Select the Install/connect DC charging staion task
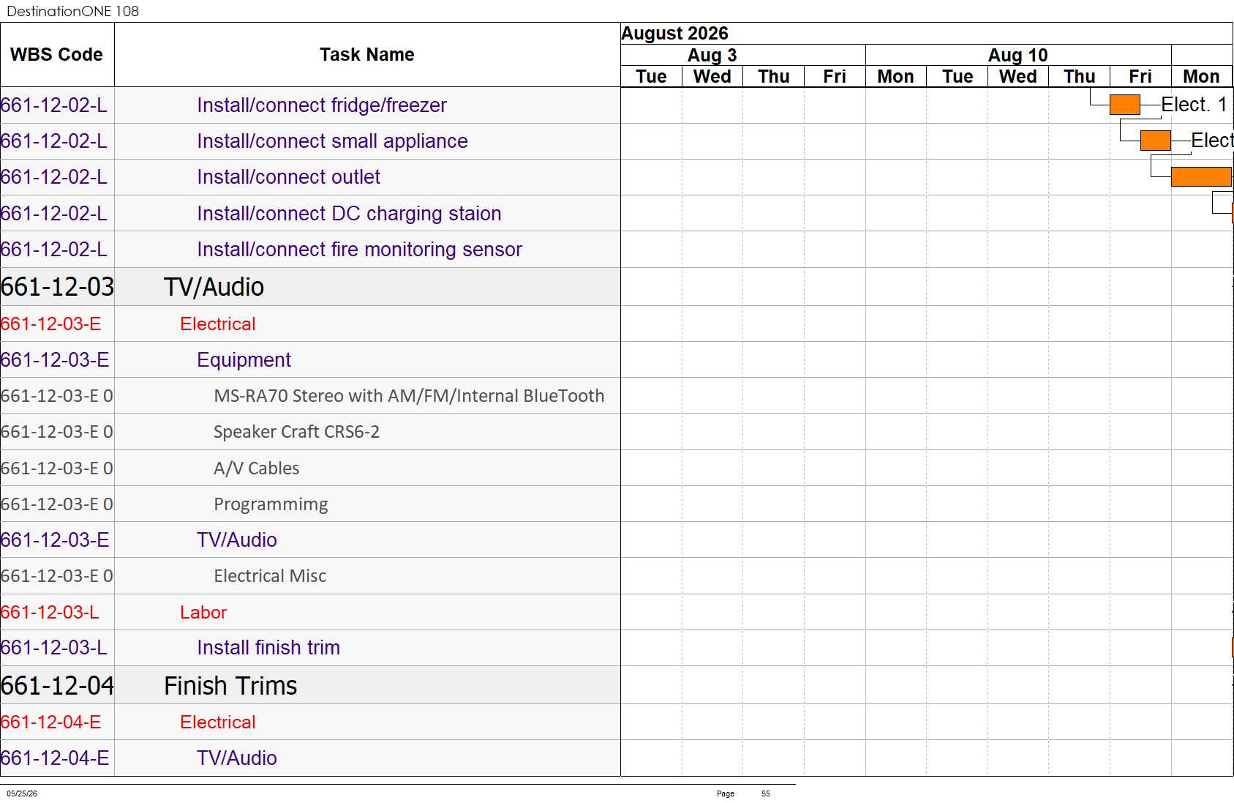The image size is (1234, 803). click(349, 214)
